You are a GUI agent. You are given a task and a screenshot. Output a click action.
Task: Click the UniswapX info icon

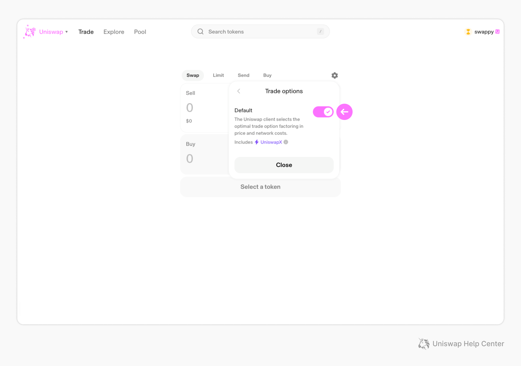point(286,142)
